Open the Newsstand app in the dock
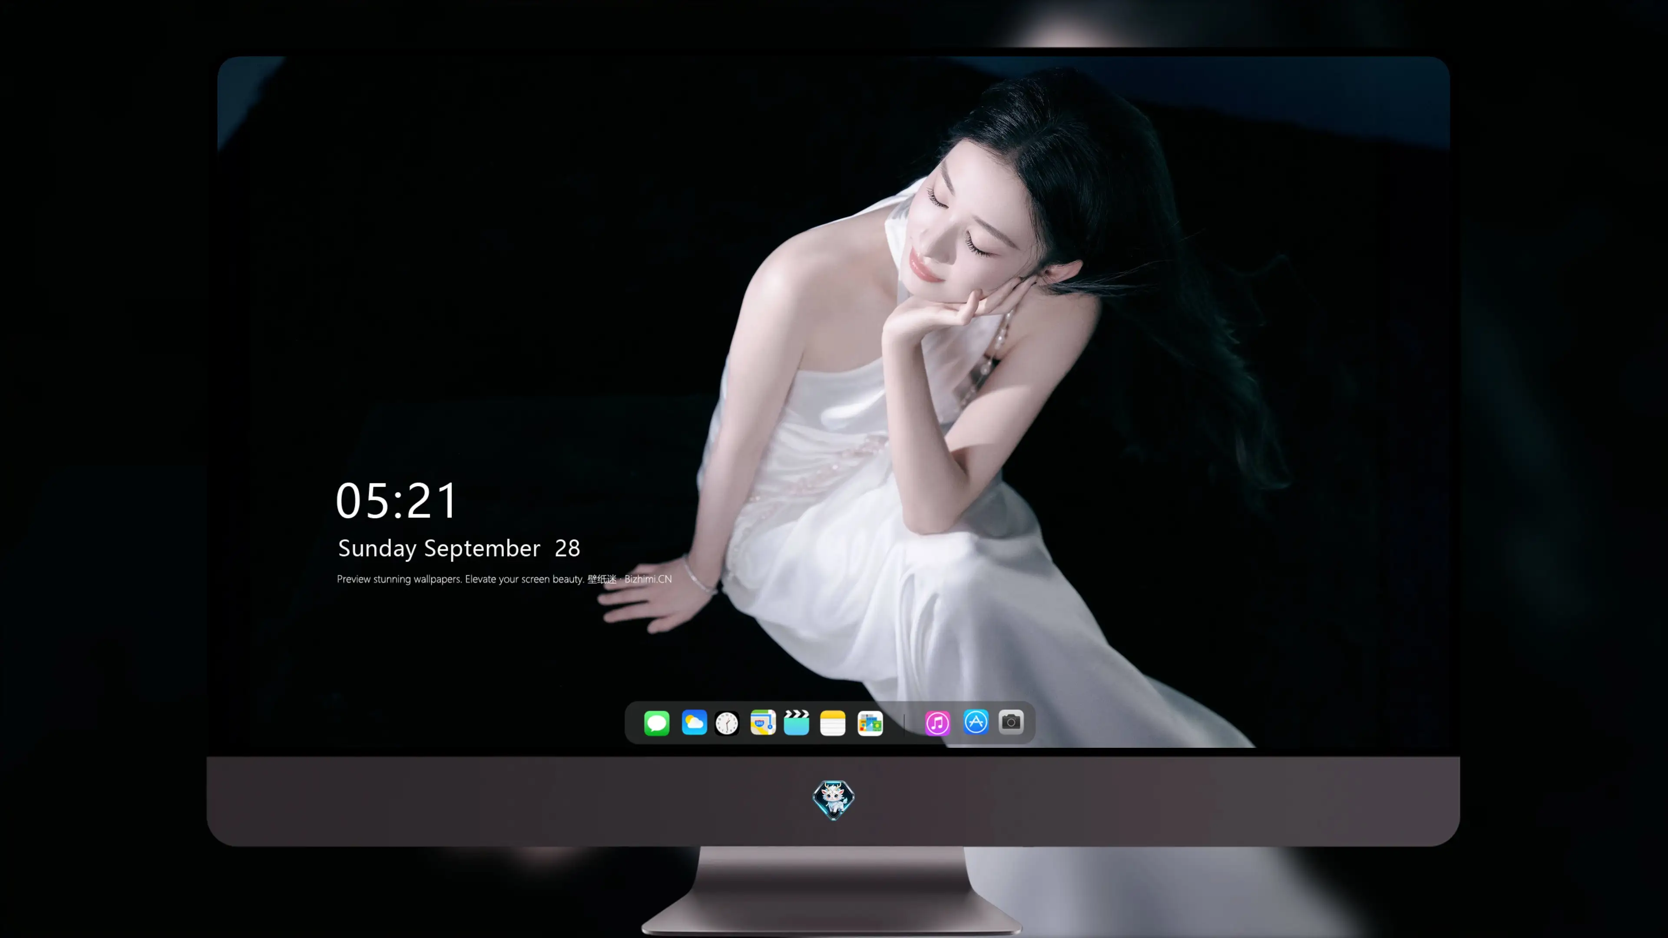 click(870, 723)
